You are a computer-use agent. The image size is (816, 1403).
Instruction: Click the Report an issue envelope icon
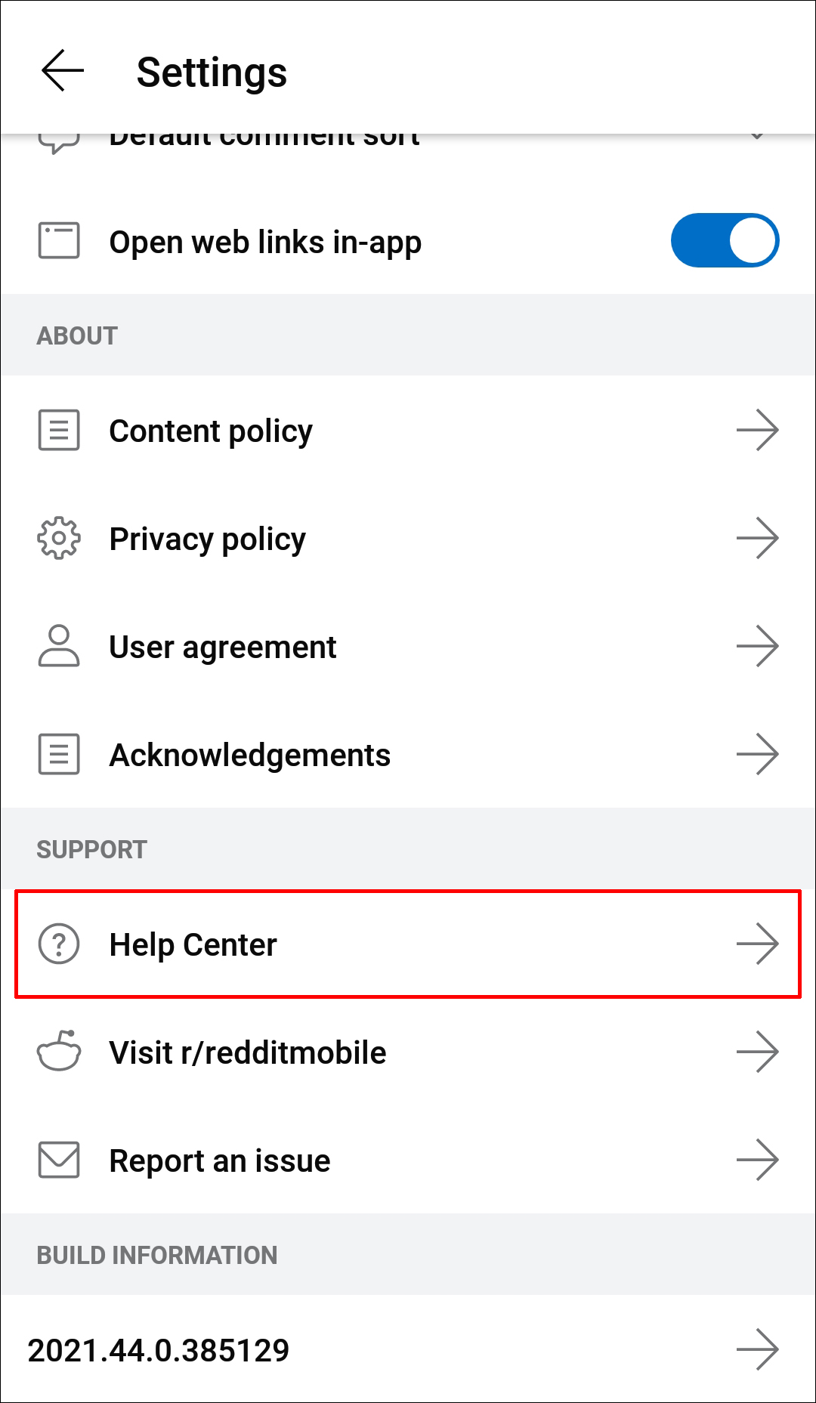point(59,1160)
